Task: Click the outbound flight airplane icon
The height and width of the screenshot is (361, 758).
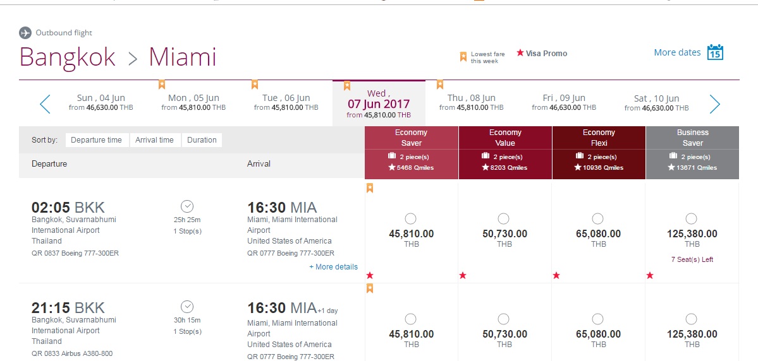Action: [x=25, y=33]
